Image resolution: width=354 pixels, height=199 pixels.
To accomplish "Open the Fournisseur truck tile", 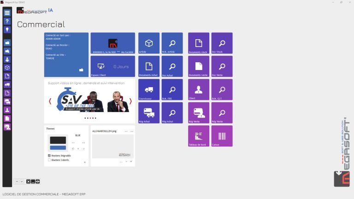I will coord(149,89).
